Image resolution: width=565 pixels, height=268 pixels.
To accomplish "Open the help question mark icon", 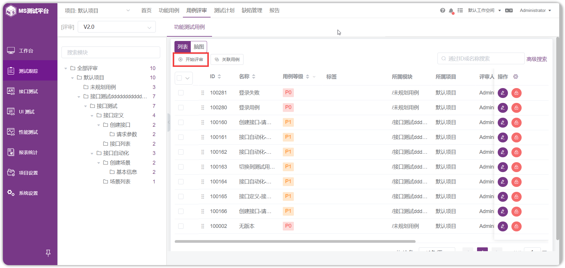I will (x=442, y=10).
